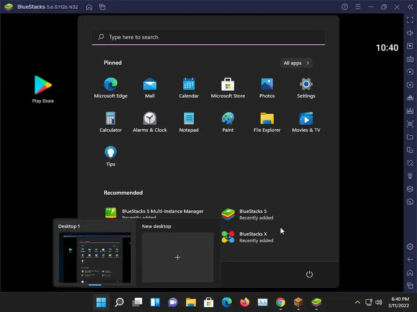This screenshot has width=417, height=312.
Task: Open BlueStacks keyboard controls icon
Action: [x=410, y=59]
